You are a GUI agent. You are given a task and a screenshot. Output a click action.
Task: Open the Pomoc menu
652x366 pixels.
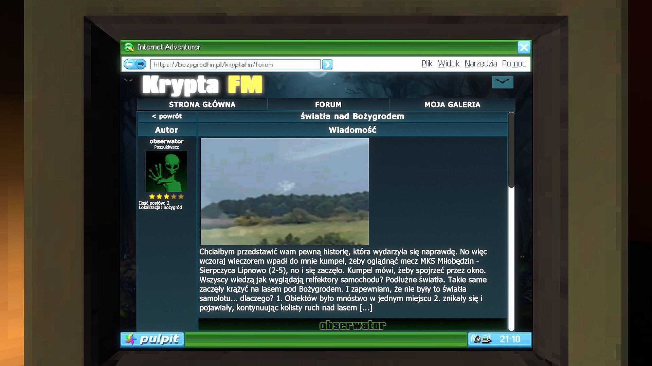click(x=514, y=64)
